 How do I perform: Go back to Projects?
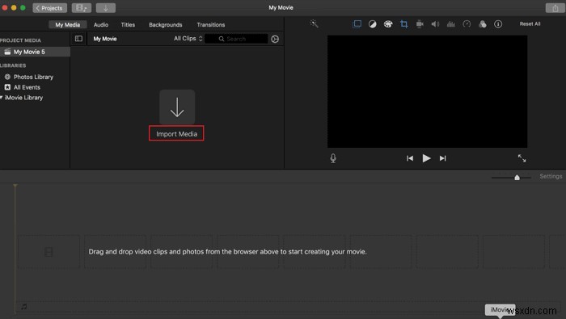point(50,7)
